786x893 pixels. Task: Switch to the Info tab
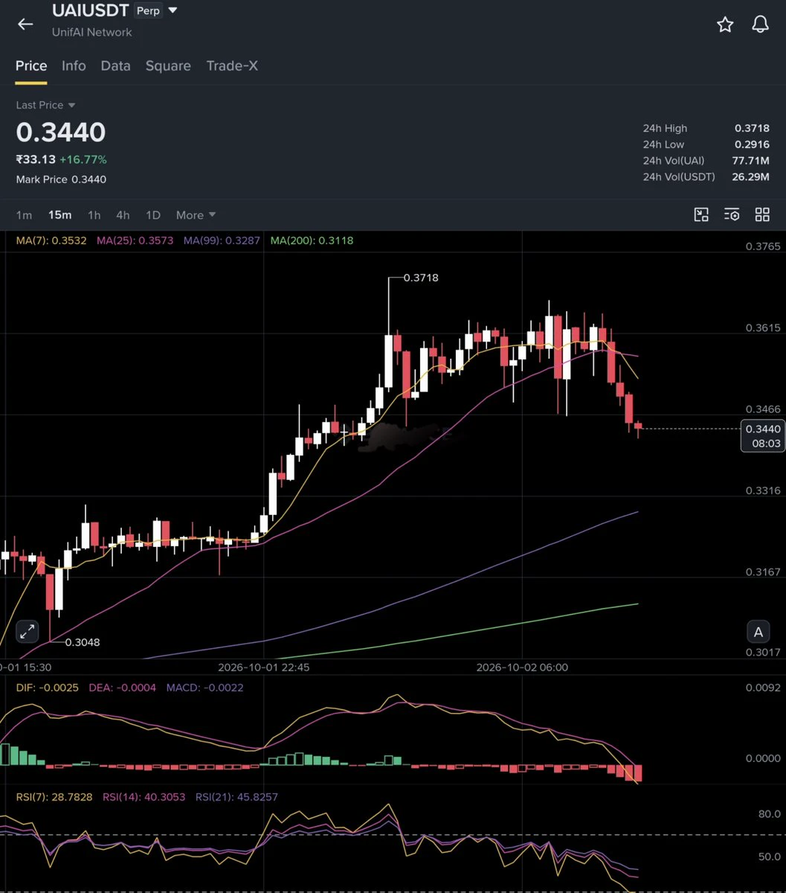[74, 65]
